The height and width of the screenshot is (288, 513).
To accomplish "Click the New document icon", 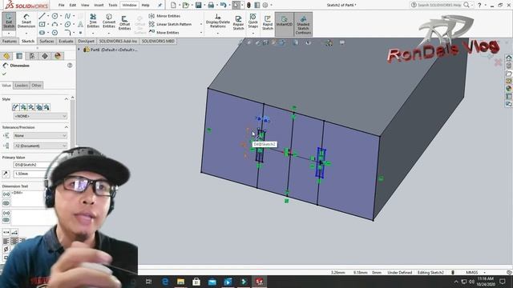I will click(x=173, y=5).
